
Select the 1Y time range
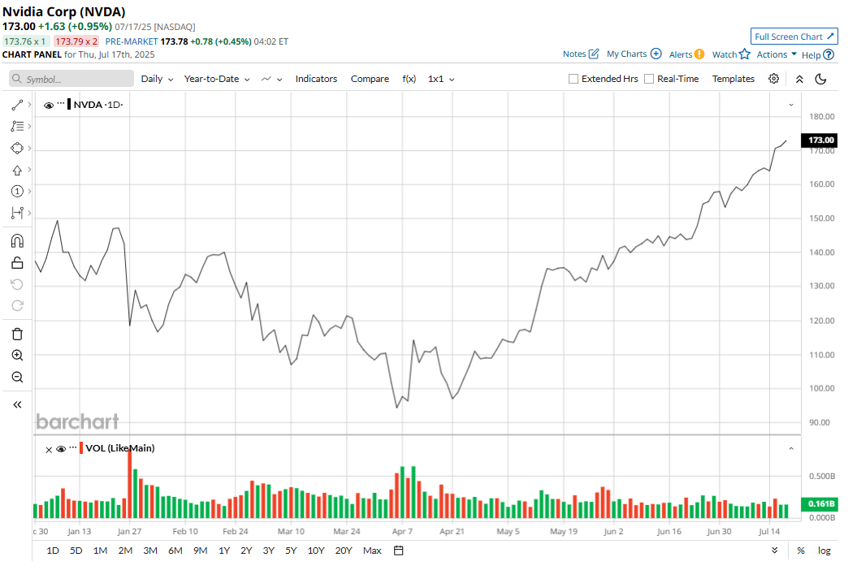click(224, 551)
